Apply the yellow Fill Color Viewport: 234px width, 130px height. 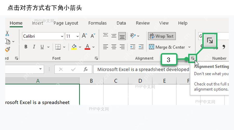(74, 47)
